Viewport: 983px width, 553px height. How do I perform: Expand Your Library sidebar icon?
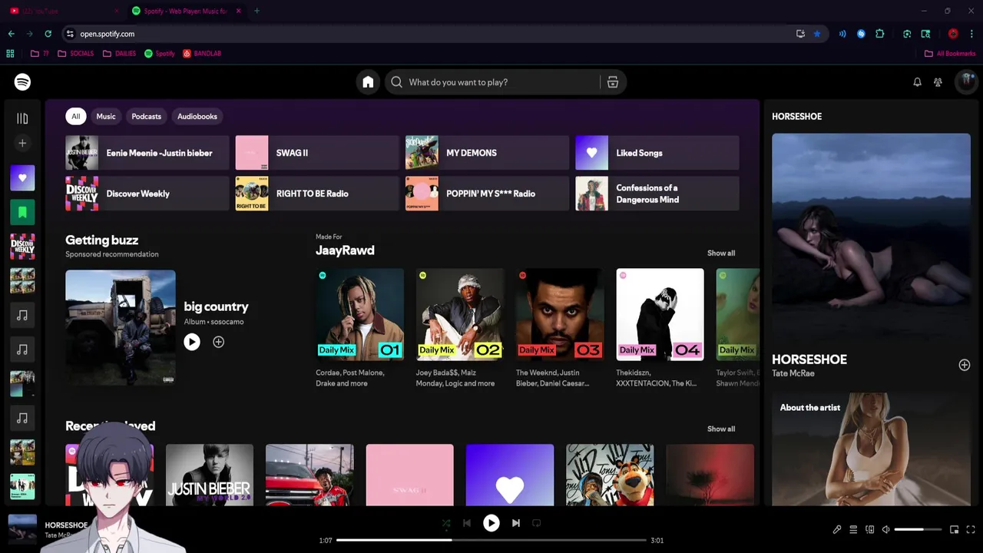[x=22, y=118]
